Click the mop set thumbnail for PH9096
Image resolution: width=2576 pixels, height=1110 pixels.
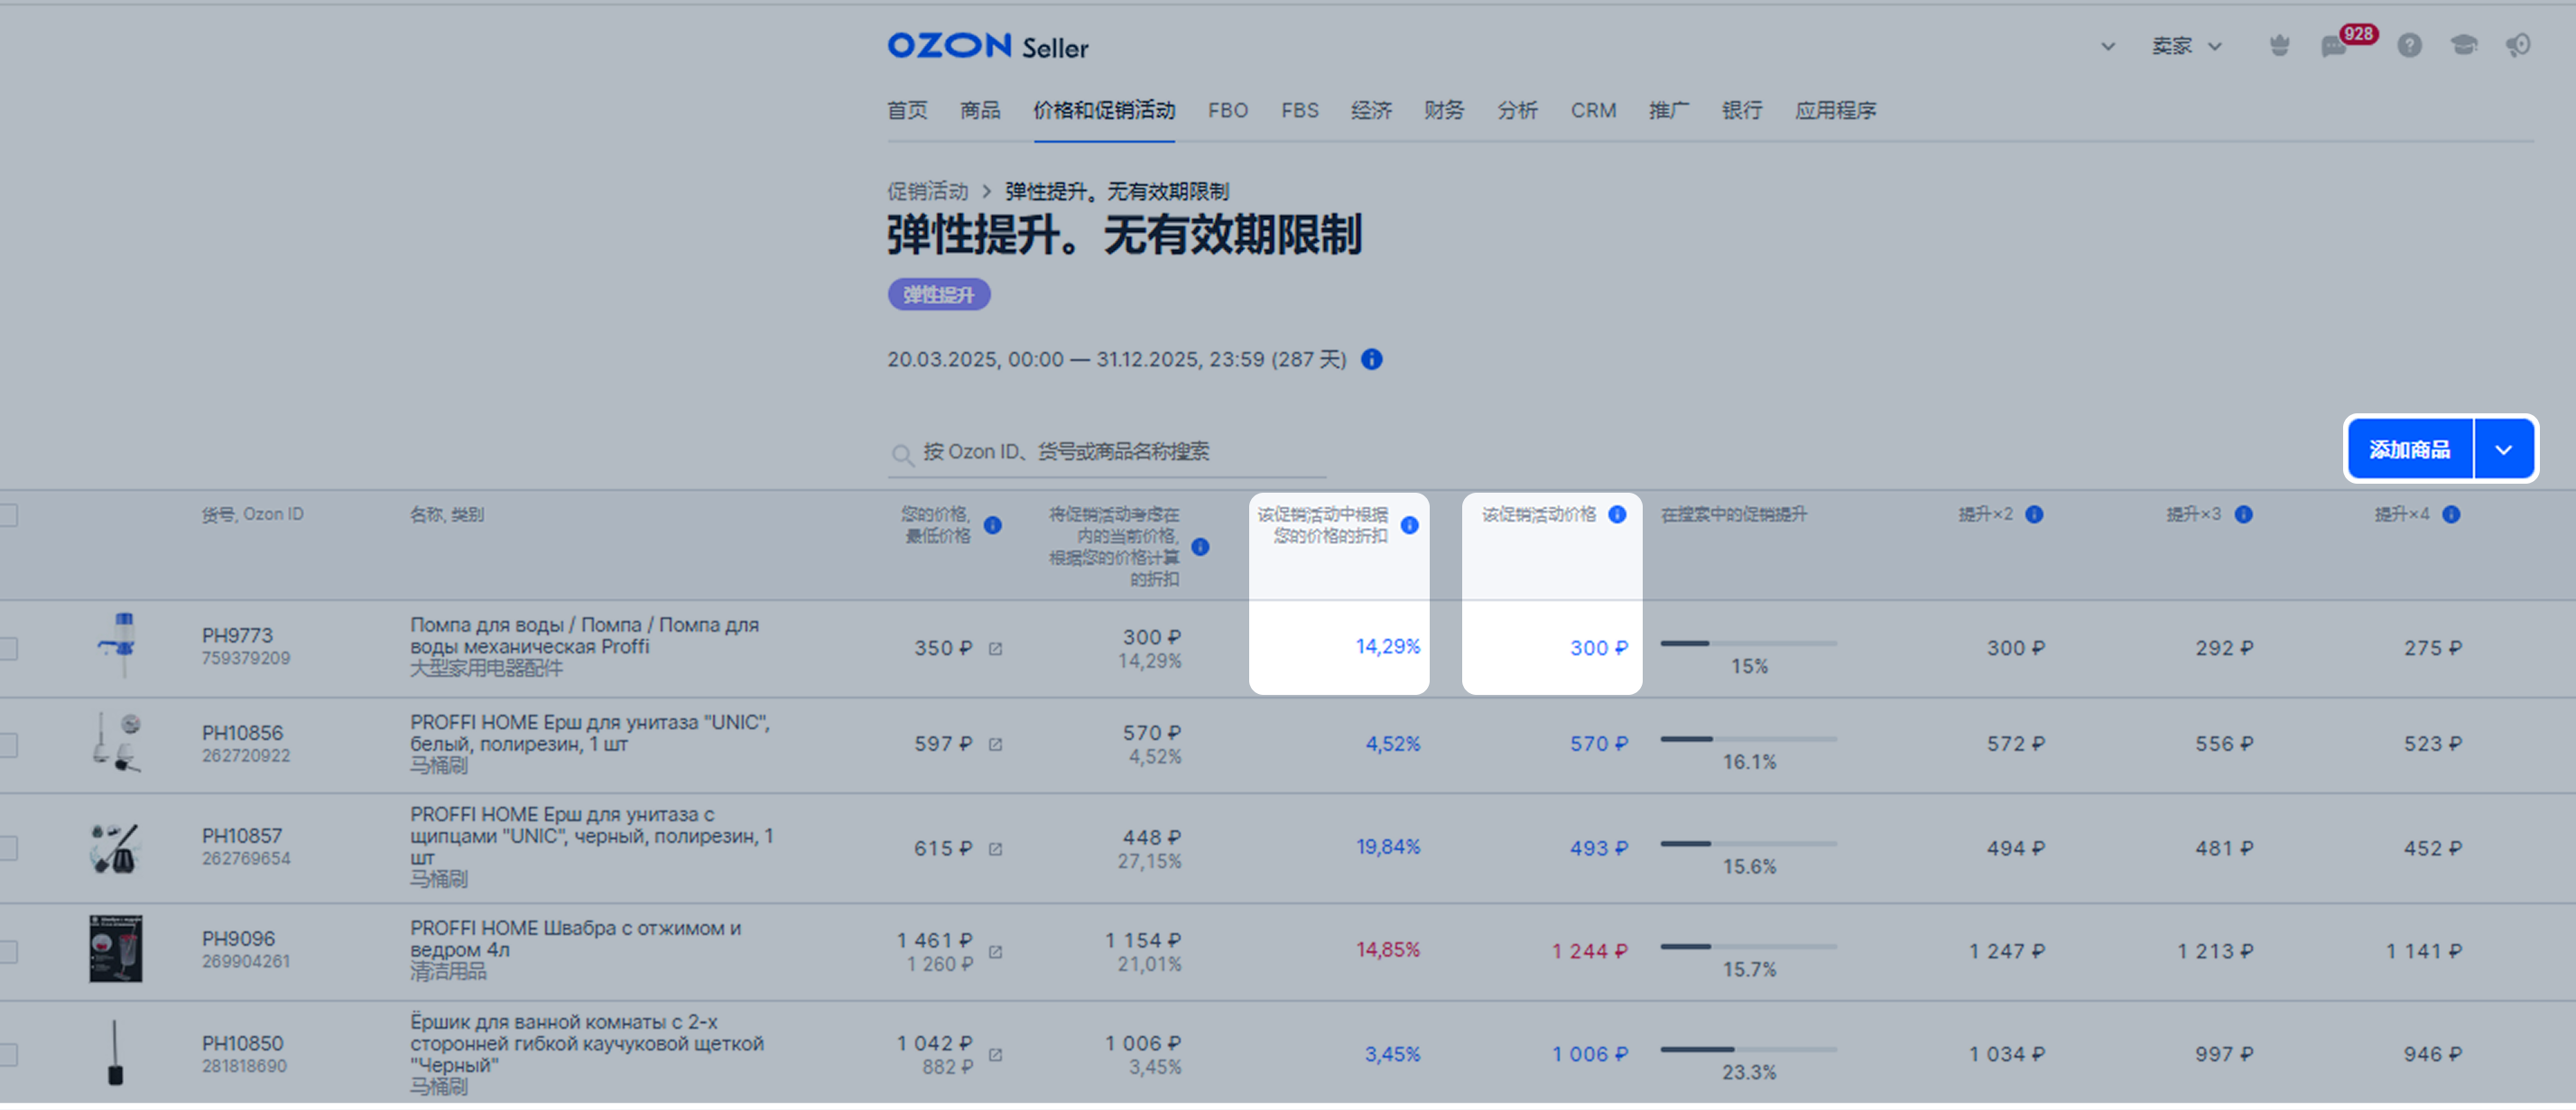point(116,950)
